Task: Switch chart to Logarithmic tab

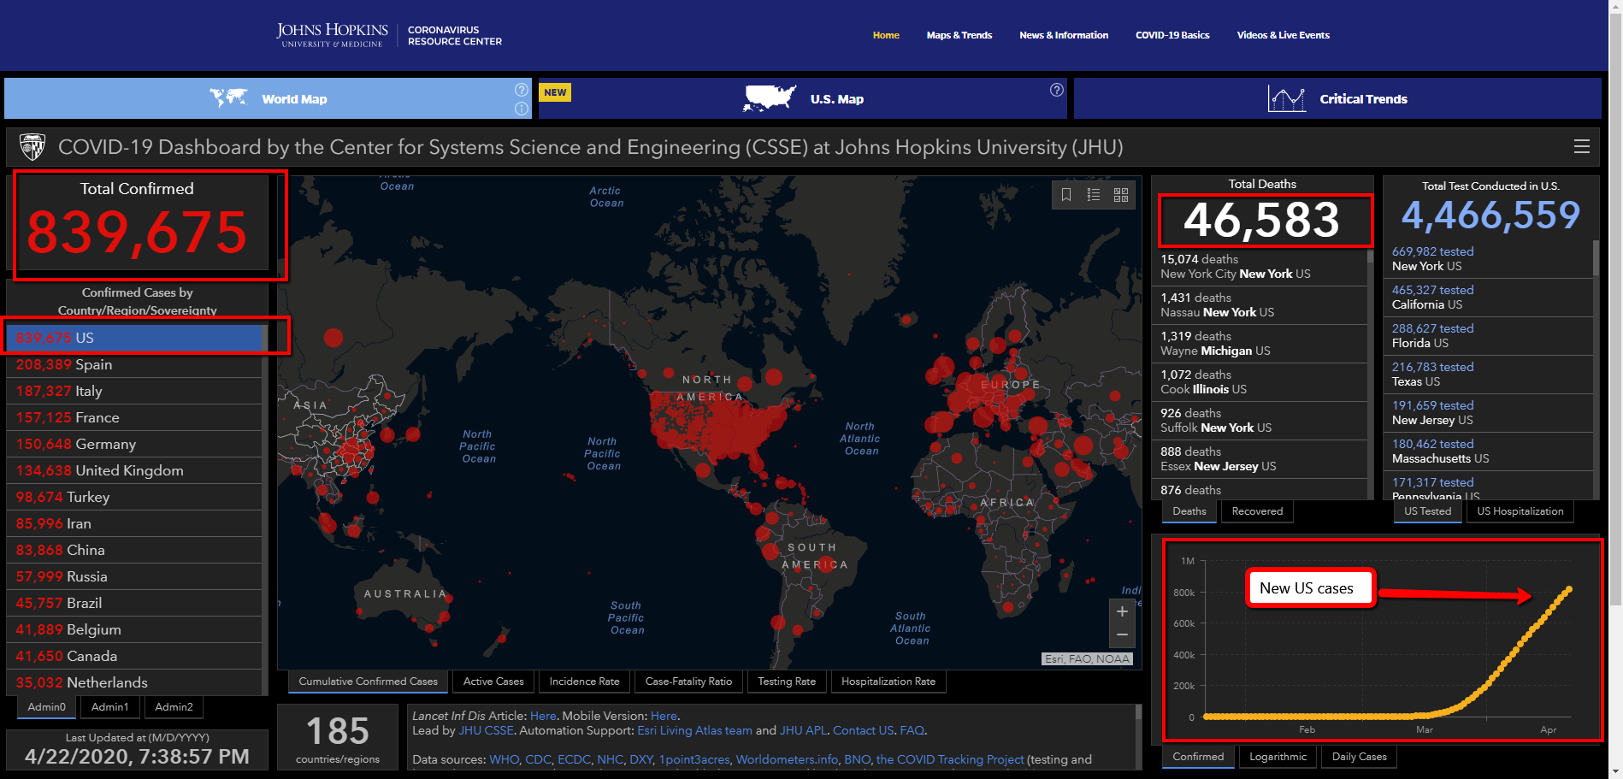Action: 1278,757
